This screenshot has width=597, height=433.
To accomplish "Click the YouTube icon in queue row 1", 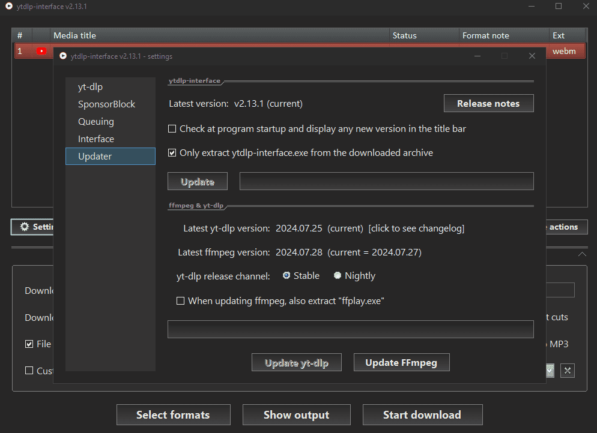I will tap(41, 51).
